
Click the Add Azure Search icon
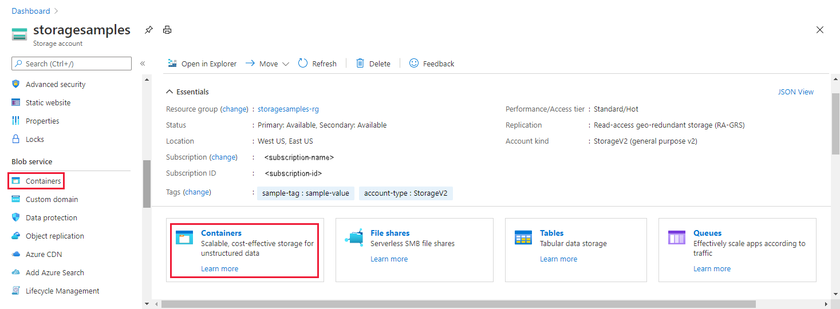point(16,272)
